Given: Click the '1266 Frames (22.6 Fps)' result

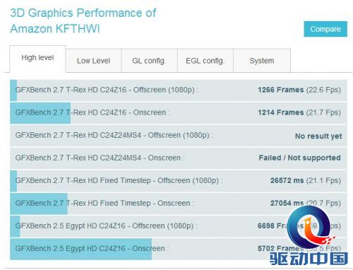Looking at the screenshot, I should pyautogui.click(x=299, y=90).
